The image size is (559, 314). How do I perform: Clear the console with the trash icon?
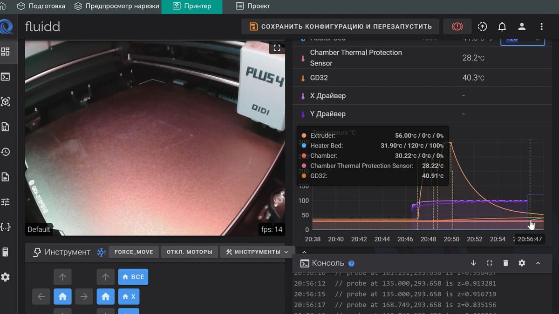point(505,263)
